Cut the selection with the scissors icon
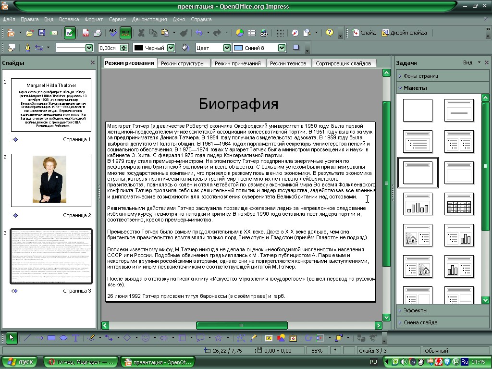The height and width of the screenshot is (369, 492). pyautogui.click(x=141, y=33)
